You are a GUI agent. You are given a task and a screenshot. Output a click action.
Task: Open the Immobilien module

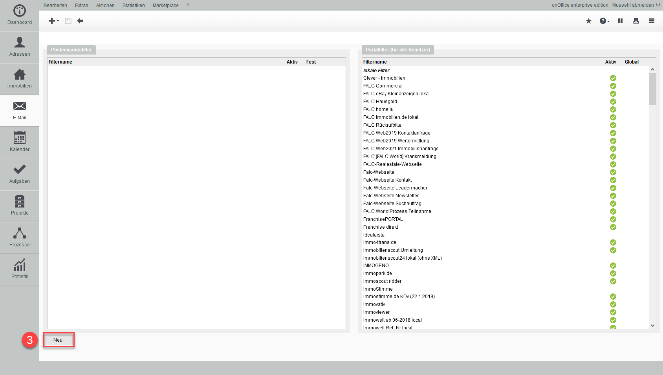[x=20, y=78]
